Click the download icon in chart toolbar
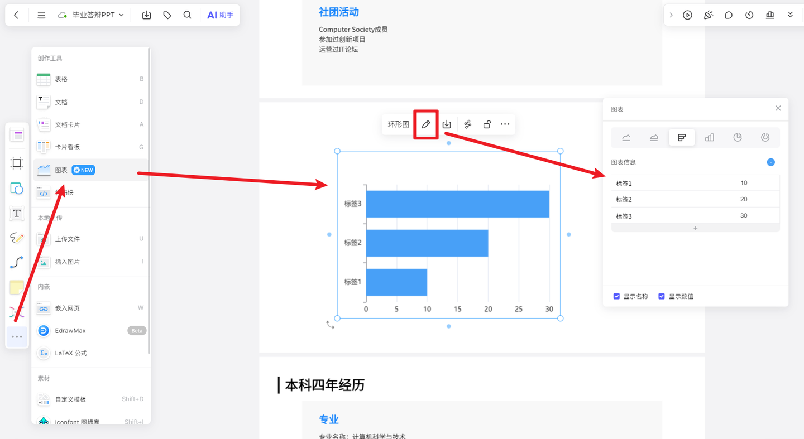This screenshot has height=439, width=804. (x=447, y=124)
